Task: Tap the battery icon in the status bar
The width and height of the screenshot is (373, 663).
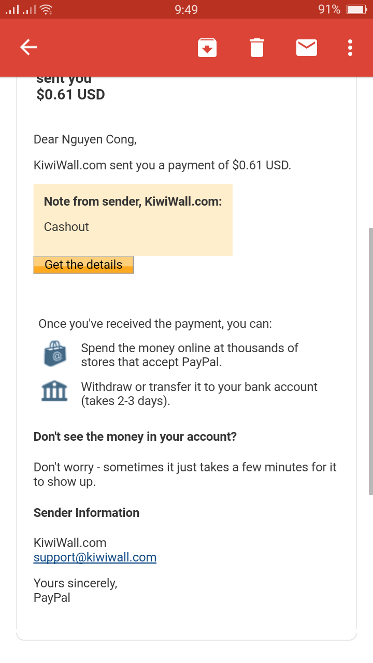Action: [356, 9]
